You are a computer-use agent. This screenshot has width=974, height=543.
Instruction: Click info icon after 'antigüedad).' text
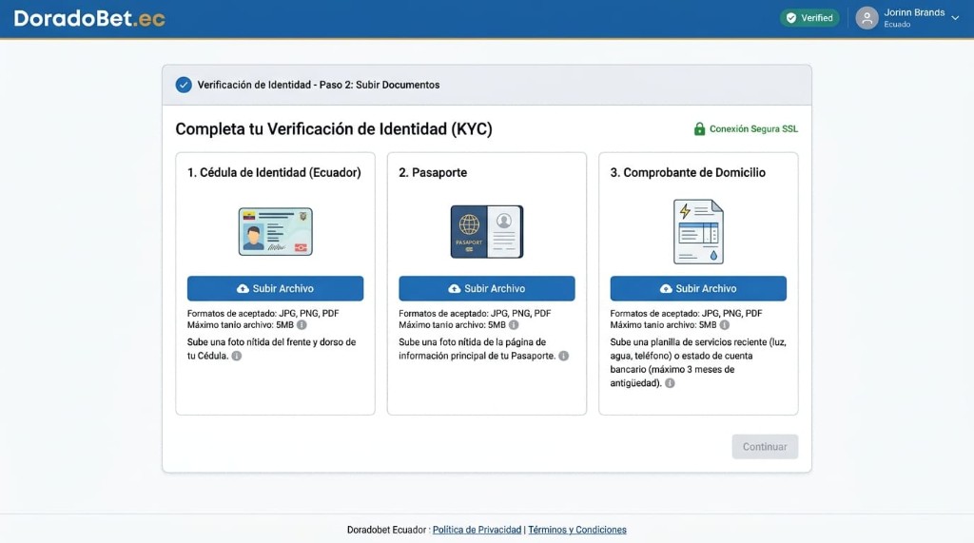tap(670, 383)
